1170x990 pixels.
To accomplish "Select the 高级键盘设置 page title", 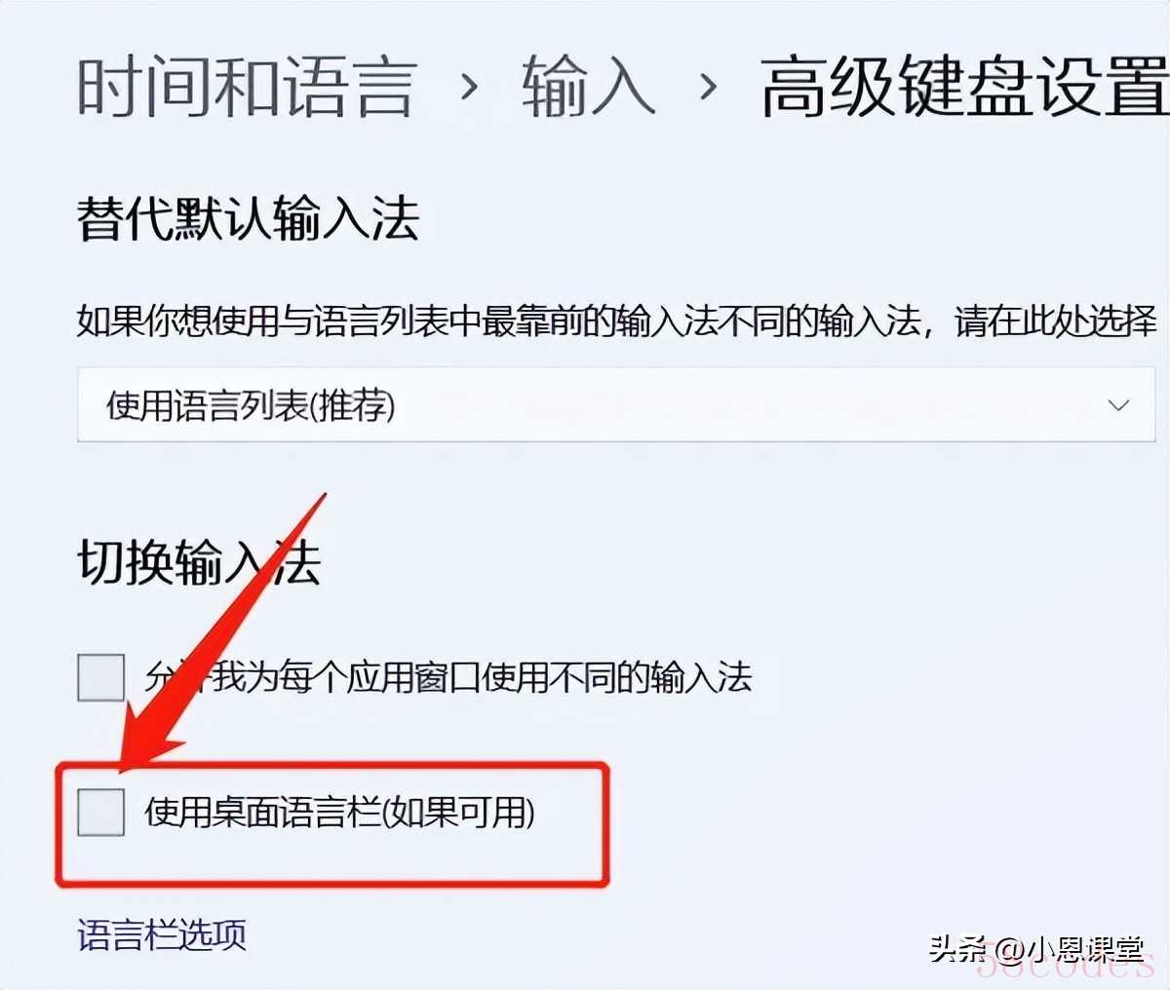I will pos(965,86).
